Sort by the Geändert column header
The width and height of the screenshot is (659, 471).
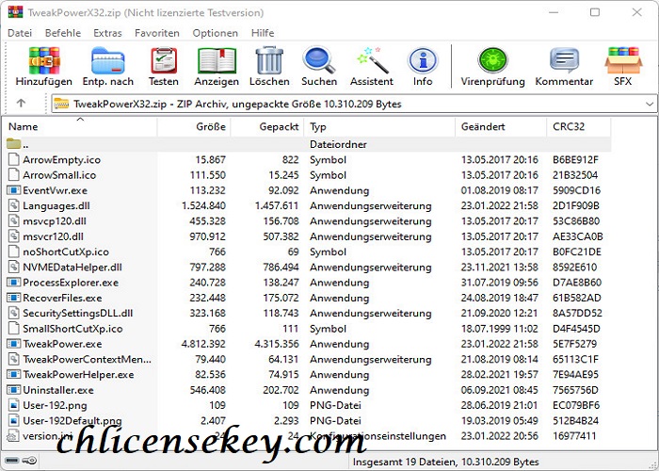tap(501, 126)
